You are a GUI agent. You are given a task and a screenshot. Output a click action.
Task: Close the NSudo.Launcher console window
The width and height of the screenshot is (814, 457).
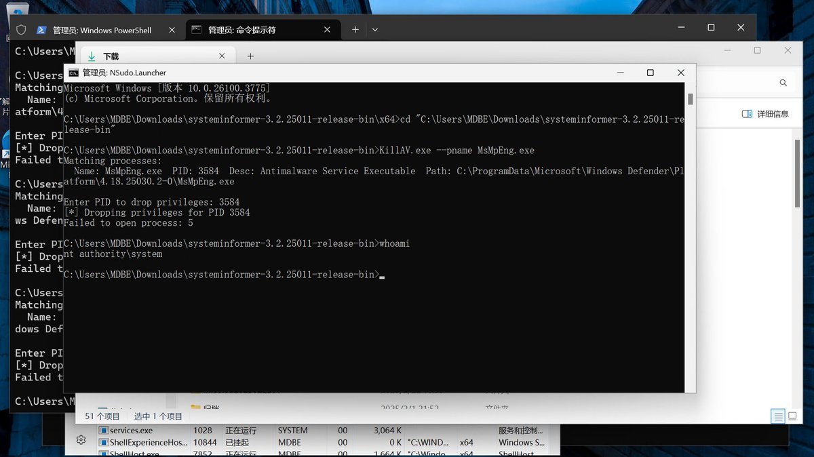tap(681, 73)
